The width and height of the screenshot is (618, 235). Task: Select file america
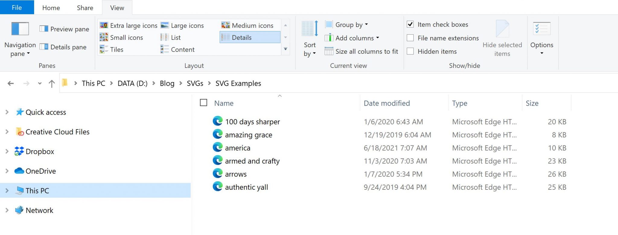coord(238,148)
